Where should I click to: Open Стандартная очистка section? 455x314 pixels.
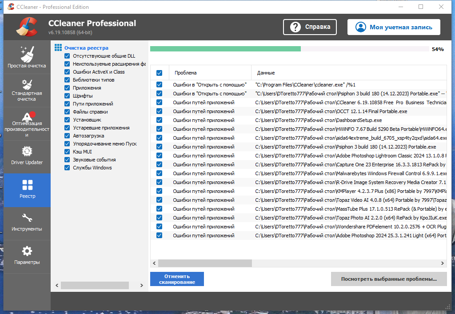pyautogui.click(x=27, y=90)
